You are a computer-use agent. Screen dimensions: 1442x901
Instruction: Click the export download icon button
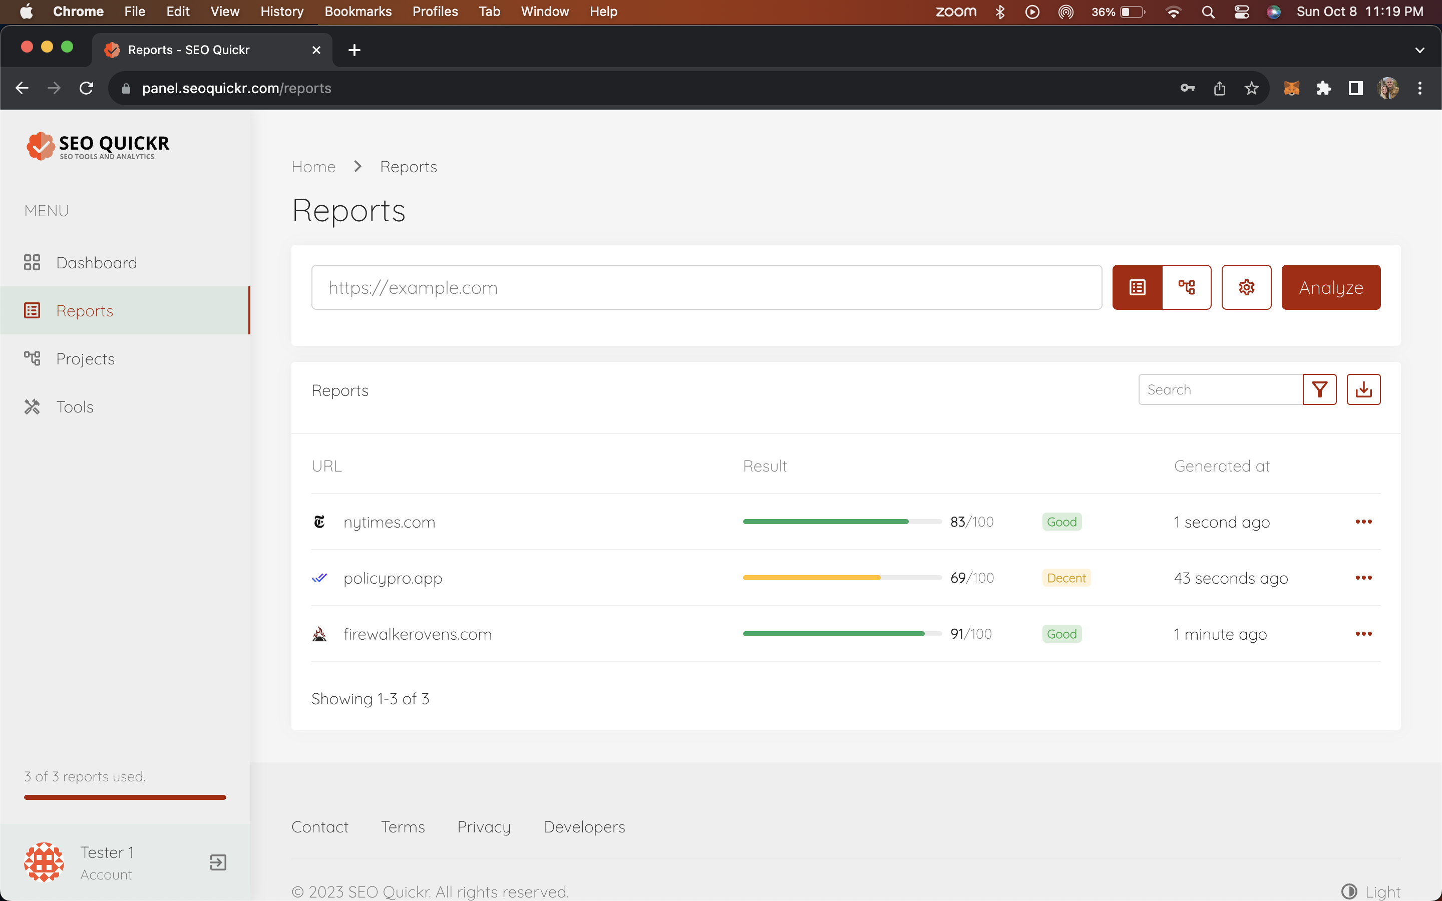coord(1363,390)
